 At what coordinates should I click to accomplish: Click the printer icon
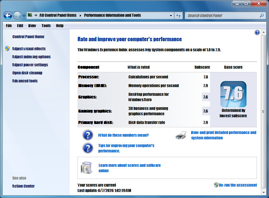click(x=181, y=135)
